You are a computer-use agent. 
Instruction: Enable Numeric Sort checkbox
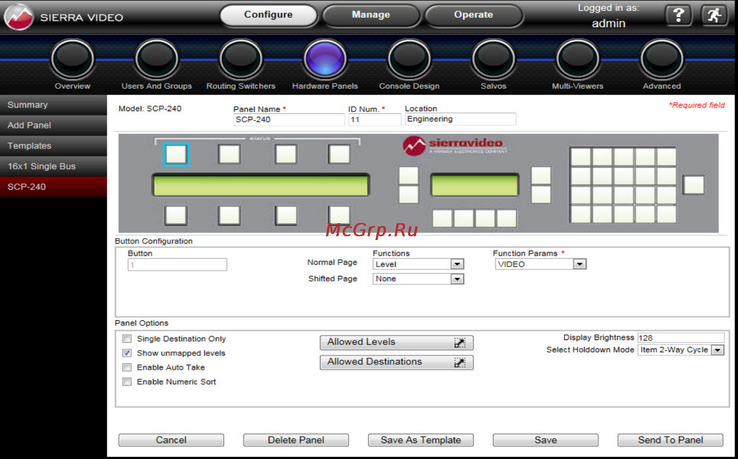[127, 382]
